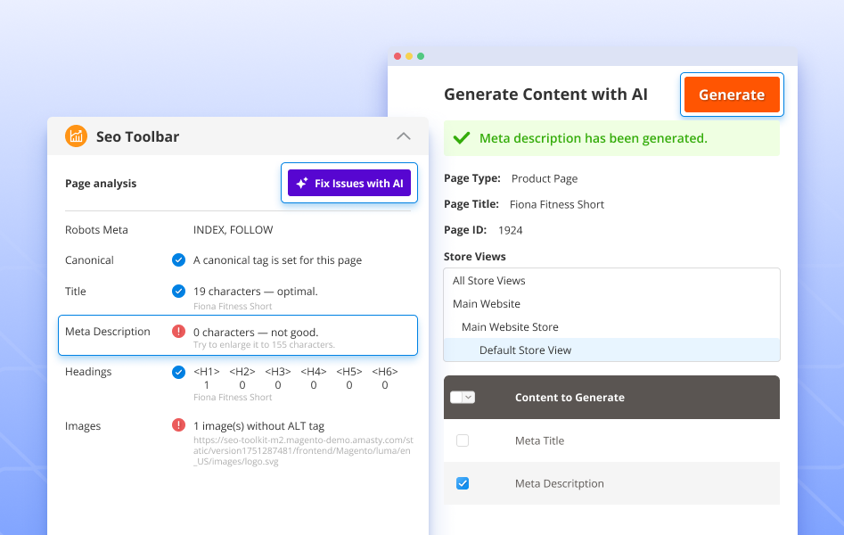This screenshot has height=535, width=844.
Task: Click the blue checkmark beside Title
Action: [x=178, y=291]
